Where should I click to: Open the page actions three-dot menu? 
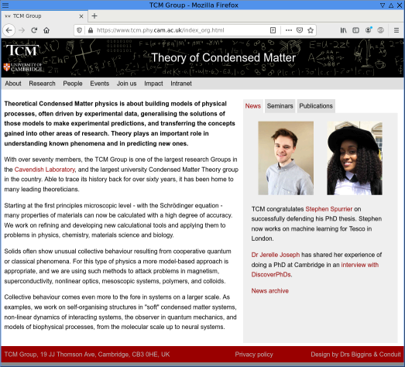[x=289, y=30]
